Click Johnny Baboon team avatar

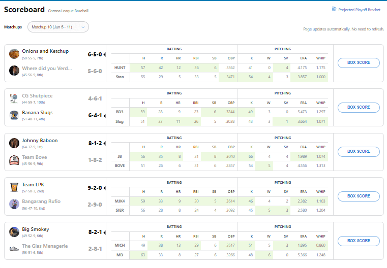tap(14, 143)
